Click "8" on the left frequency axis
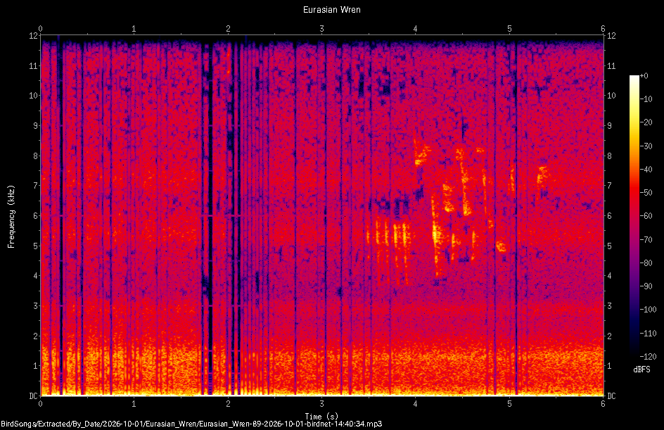This screenshot has width=664, height=430. tap(36, 156)
